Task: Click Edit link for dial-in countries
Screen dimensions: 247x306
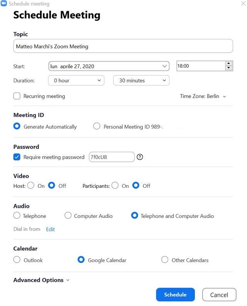Action: (51, 229)
